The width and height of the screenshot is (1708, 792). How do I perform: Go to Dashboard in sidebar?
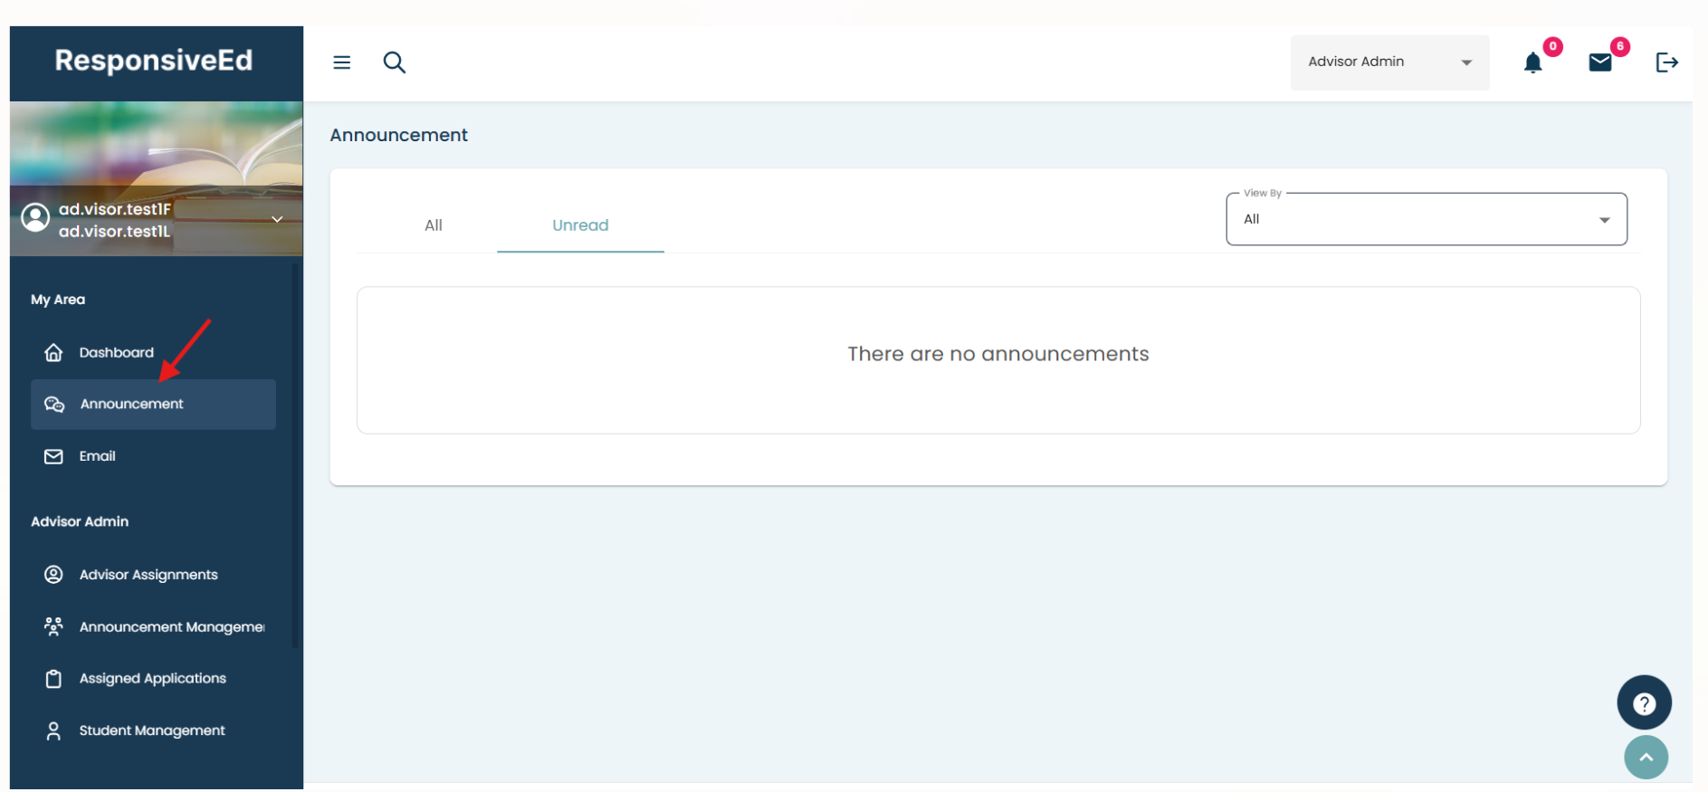tap(116, 353)
